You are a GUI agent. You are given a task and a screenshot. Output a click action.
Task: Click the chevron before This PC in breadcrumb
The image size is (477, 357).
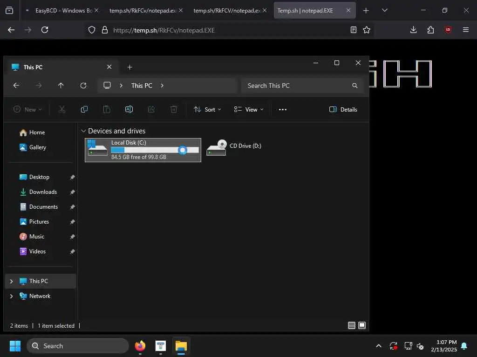pyautogui.click(x=121, y=86)
